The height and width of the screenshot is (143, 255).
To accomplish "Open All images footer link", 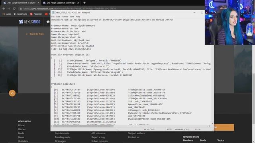I will point(60,141).
